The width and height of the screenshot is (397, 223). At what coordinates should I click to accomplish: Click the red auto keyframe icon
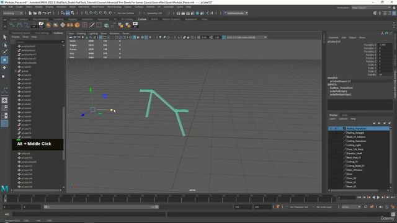click(278, 207)
